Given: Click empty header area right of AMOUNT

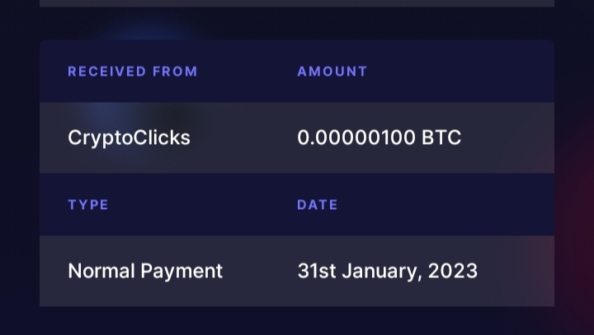Looking at the screenshot, I should click(x=460, y=71).
